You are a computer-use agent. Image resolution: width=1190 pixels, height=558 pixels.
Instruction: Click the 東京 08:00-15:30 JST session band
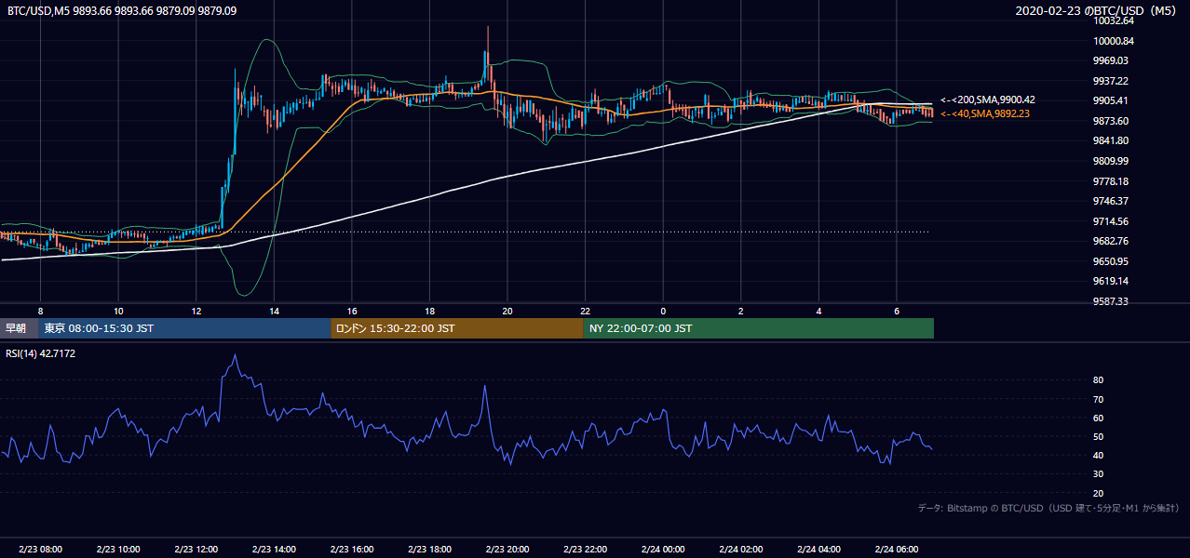pos(184,328)
